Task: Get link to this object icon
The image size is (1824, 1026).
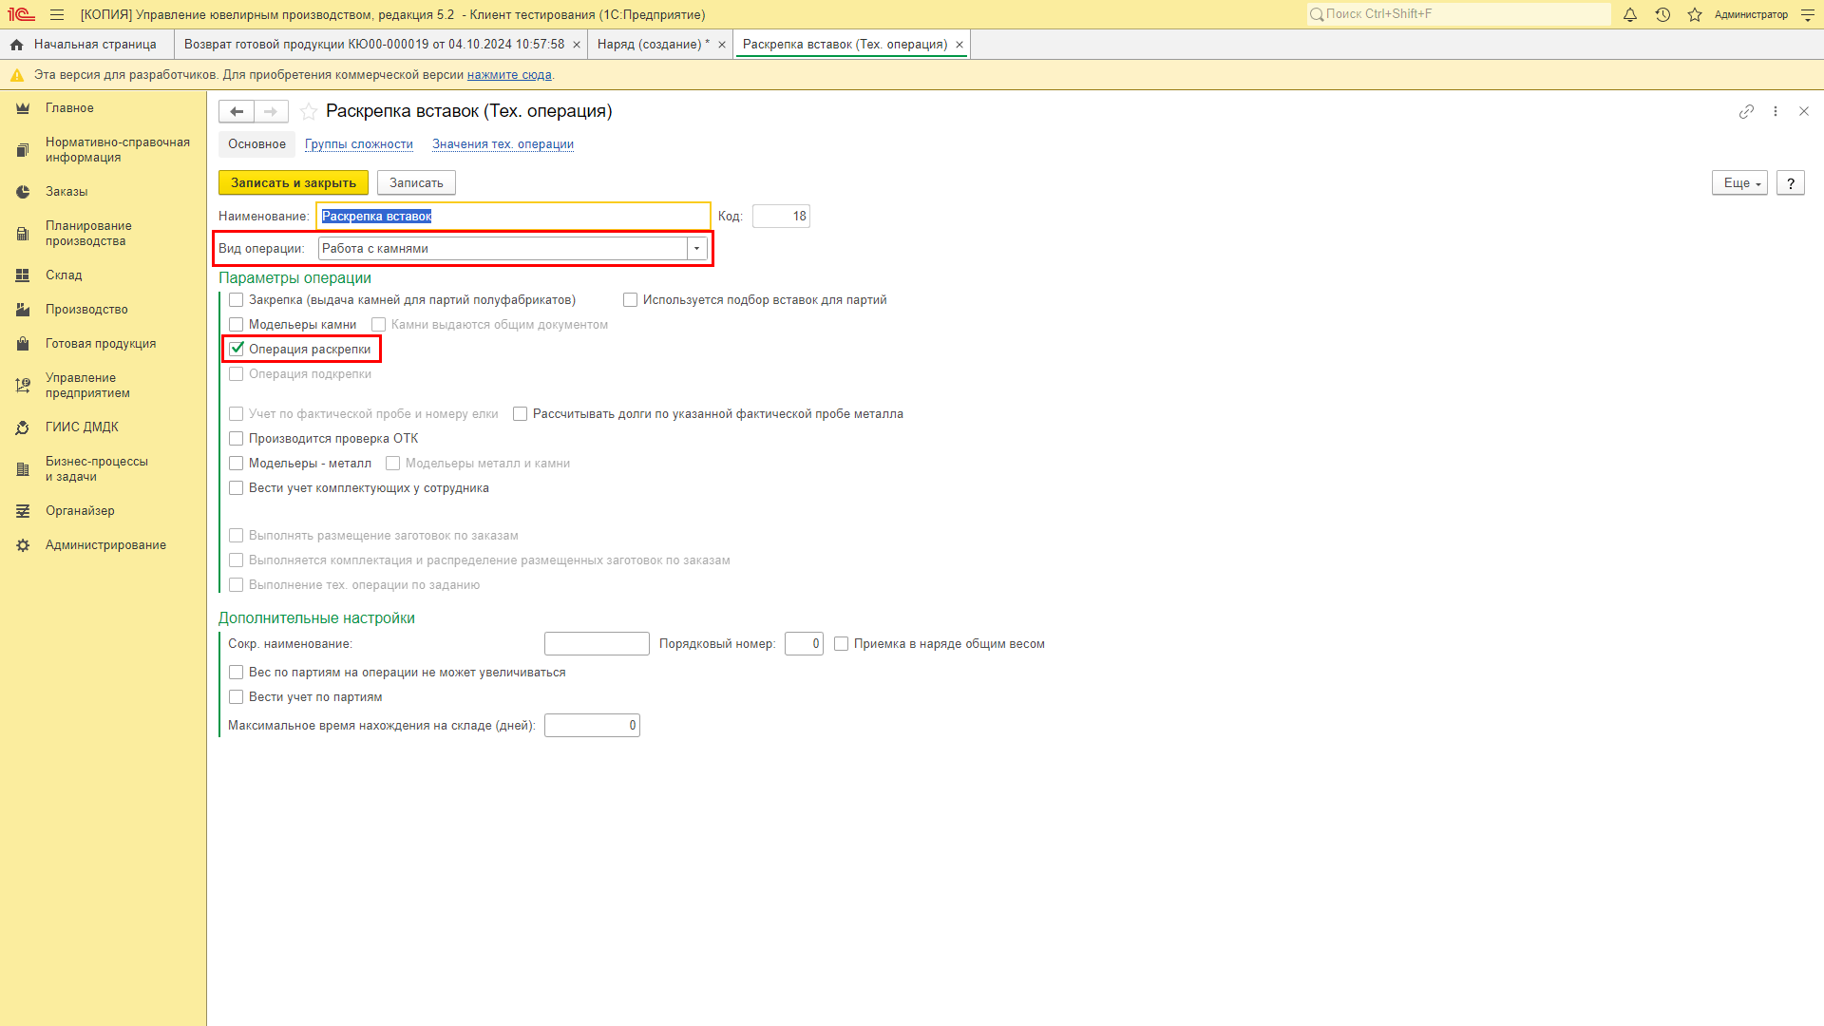Action: [x=1746, y=111]
